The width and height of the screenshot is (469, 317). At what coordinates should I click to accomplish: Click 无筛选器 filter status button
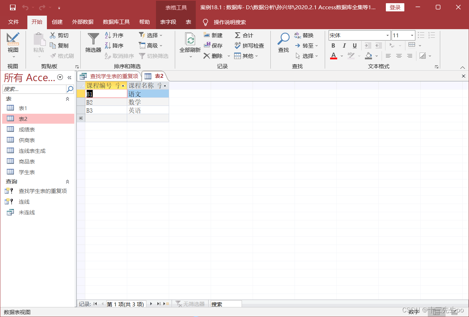point(190,304)
